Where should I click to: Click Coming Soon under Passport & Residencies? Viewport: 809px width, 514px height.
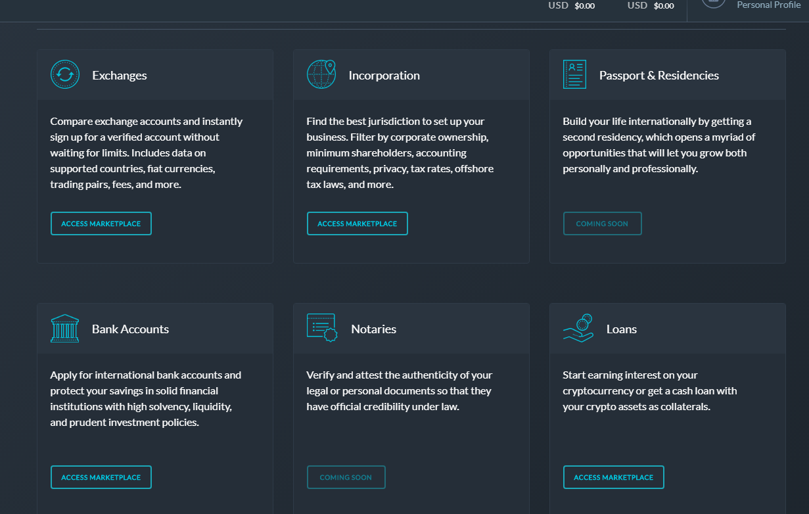coord(603,223)
